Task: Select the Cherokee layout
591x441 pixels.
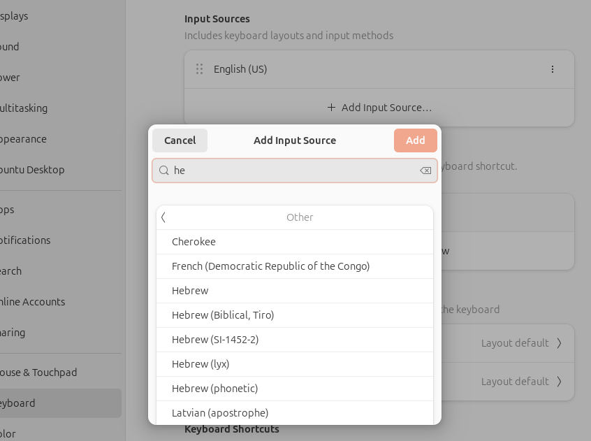Action: tap(295, 242)
